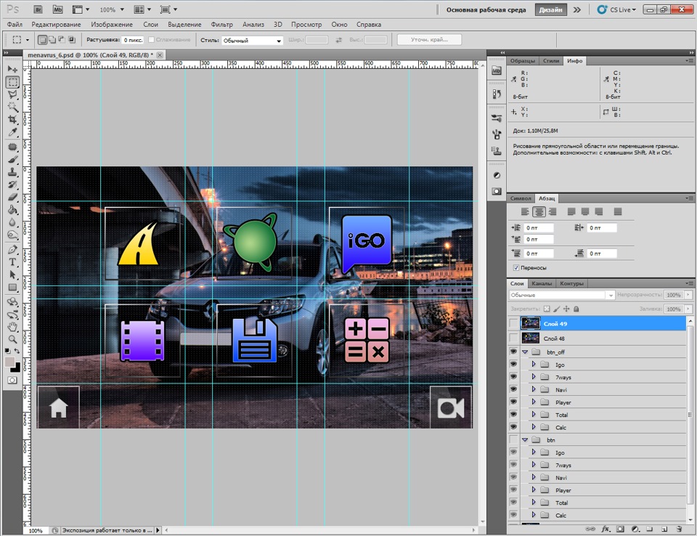Open the Слои menu in menu bar
697x536 pixels.
pyautogui.click(x=151, y=25)
